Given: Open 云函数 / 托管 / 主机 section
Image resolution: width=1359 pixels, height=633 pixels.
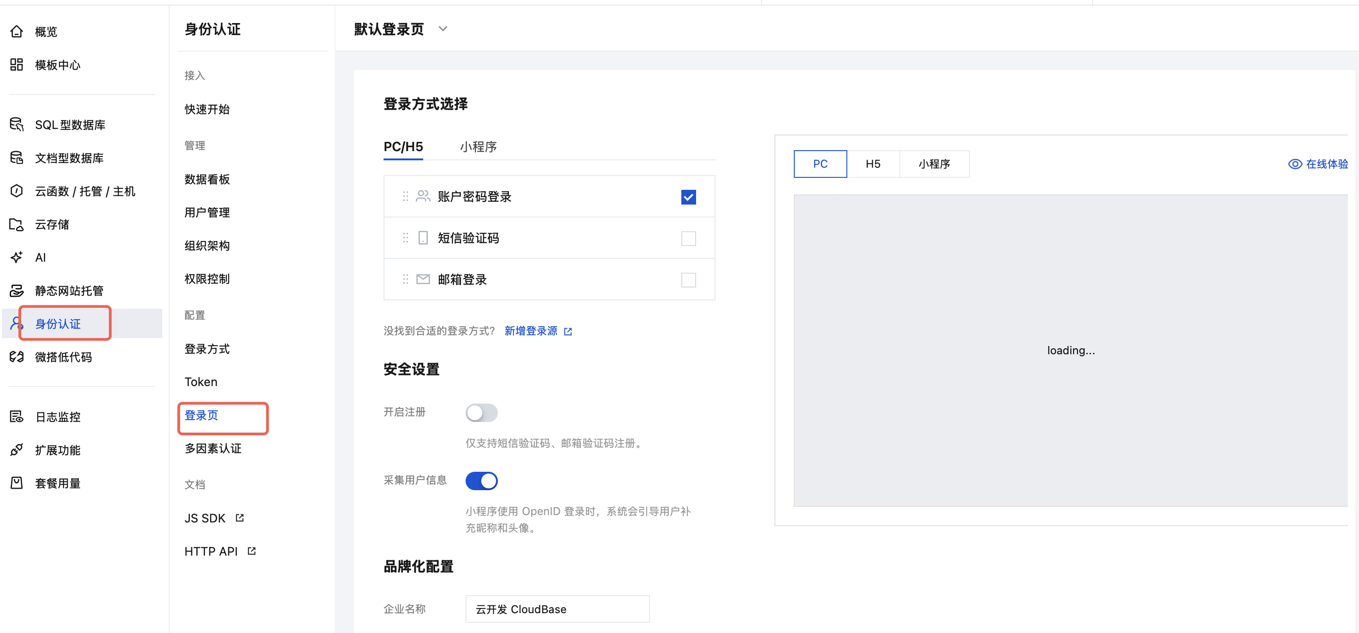Looking at the screenshot, I should 16,191.
